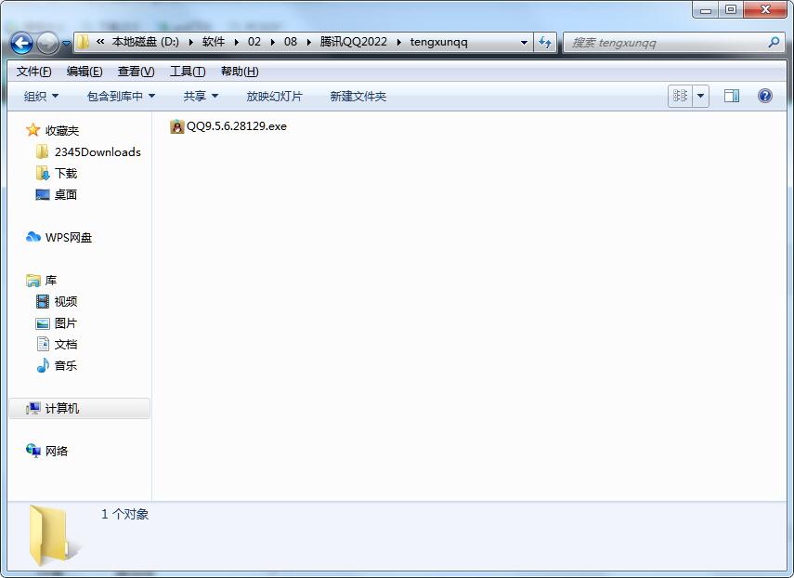Select 收藏夹 in navigation pane

point(62,131)
